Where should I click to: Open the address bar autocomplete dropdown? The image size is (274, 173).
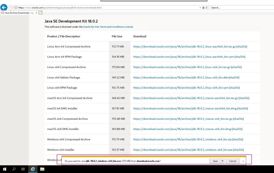click(x=200, y=7)
